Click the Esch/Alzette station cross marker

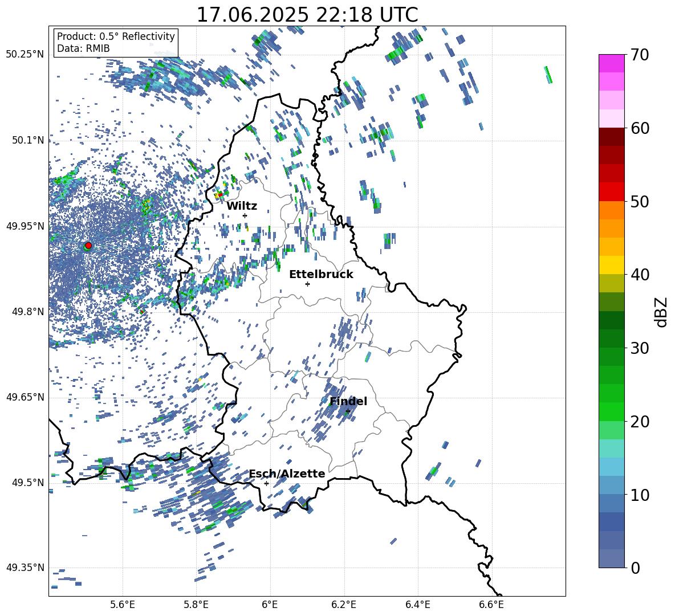tap(266, 483)
